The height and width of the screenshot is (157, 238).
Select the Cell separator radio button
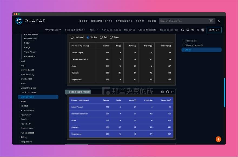101,37
